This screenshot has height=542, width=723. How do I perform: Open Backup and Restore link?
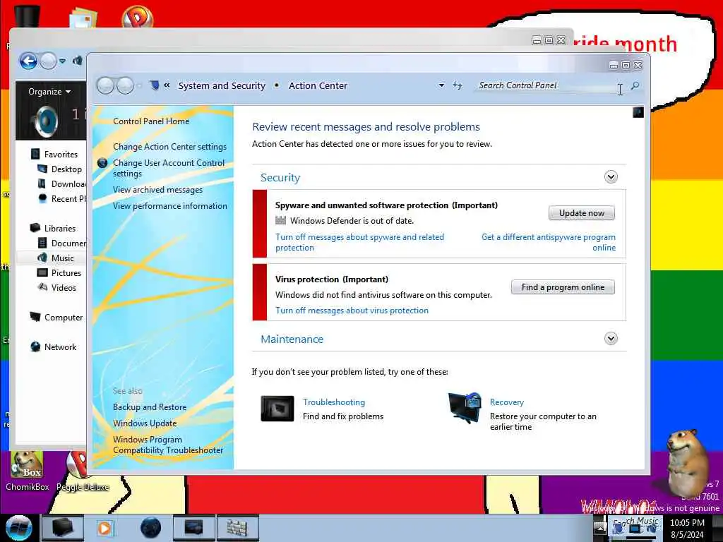[x=150, y=407]
